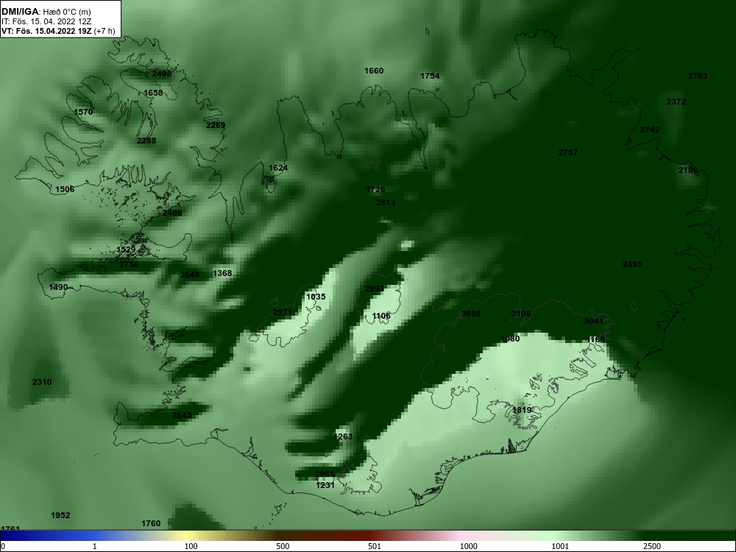This screenshot has height=552, width=736.
Task: Click the value 1754 on the map
Action: [x=430, y=76]
